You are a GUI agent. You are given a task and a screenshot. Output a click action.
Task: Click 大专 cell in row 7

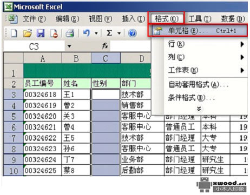(x=215, y=138)
